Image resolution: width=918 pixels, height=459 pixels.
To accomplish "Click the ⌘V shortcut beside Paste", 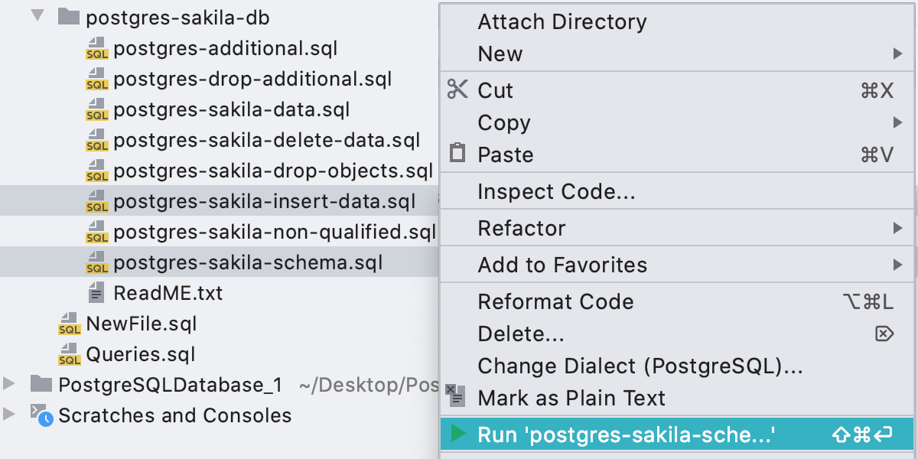I will coord(877,155).
